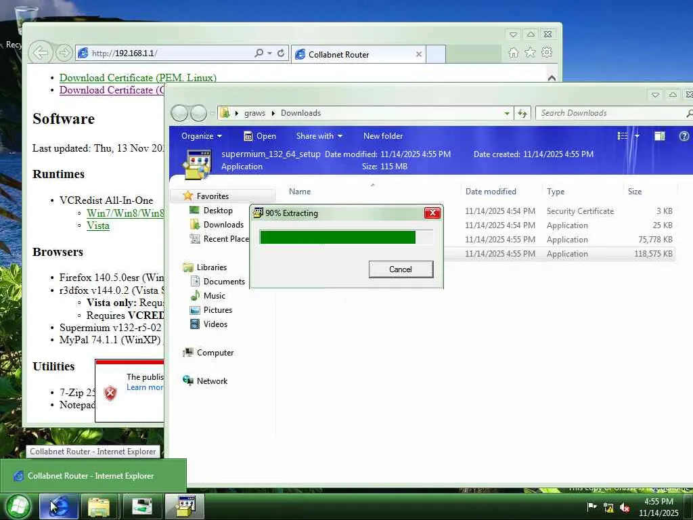Select Recent Places in navigation pane
This screenshot has height=520, width=693.
[x=219, y=239]
